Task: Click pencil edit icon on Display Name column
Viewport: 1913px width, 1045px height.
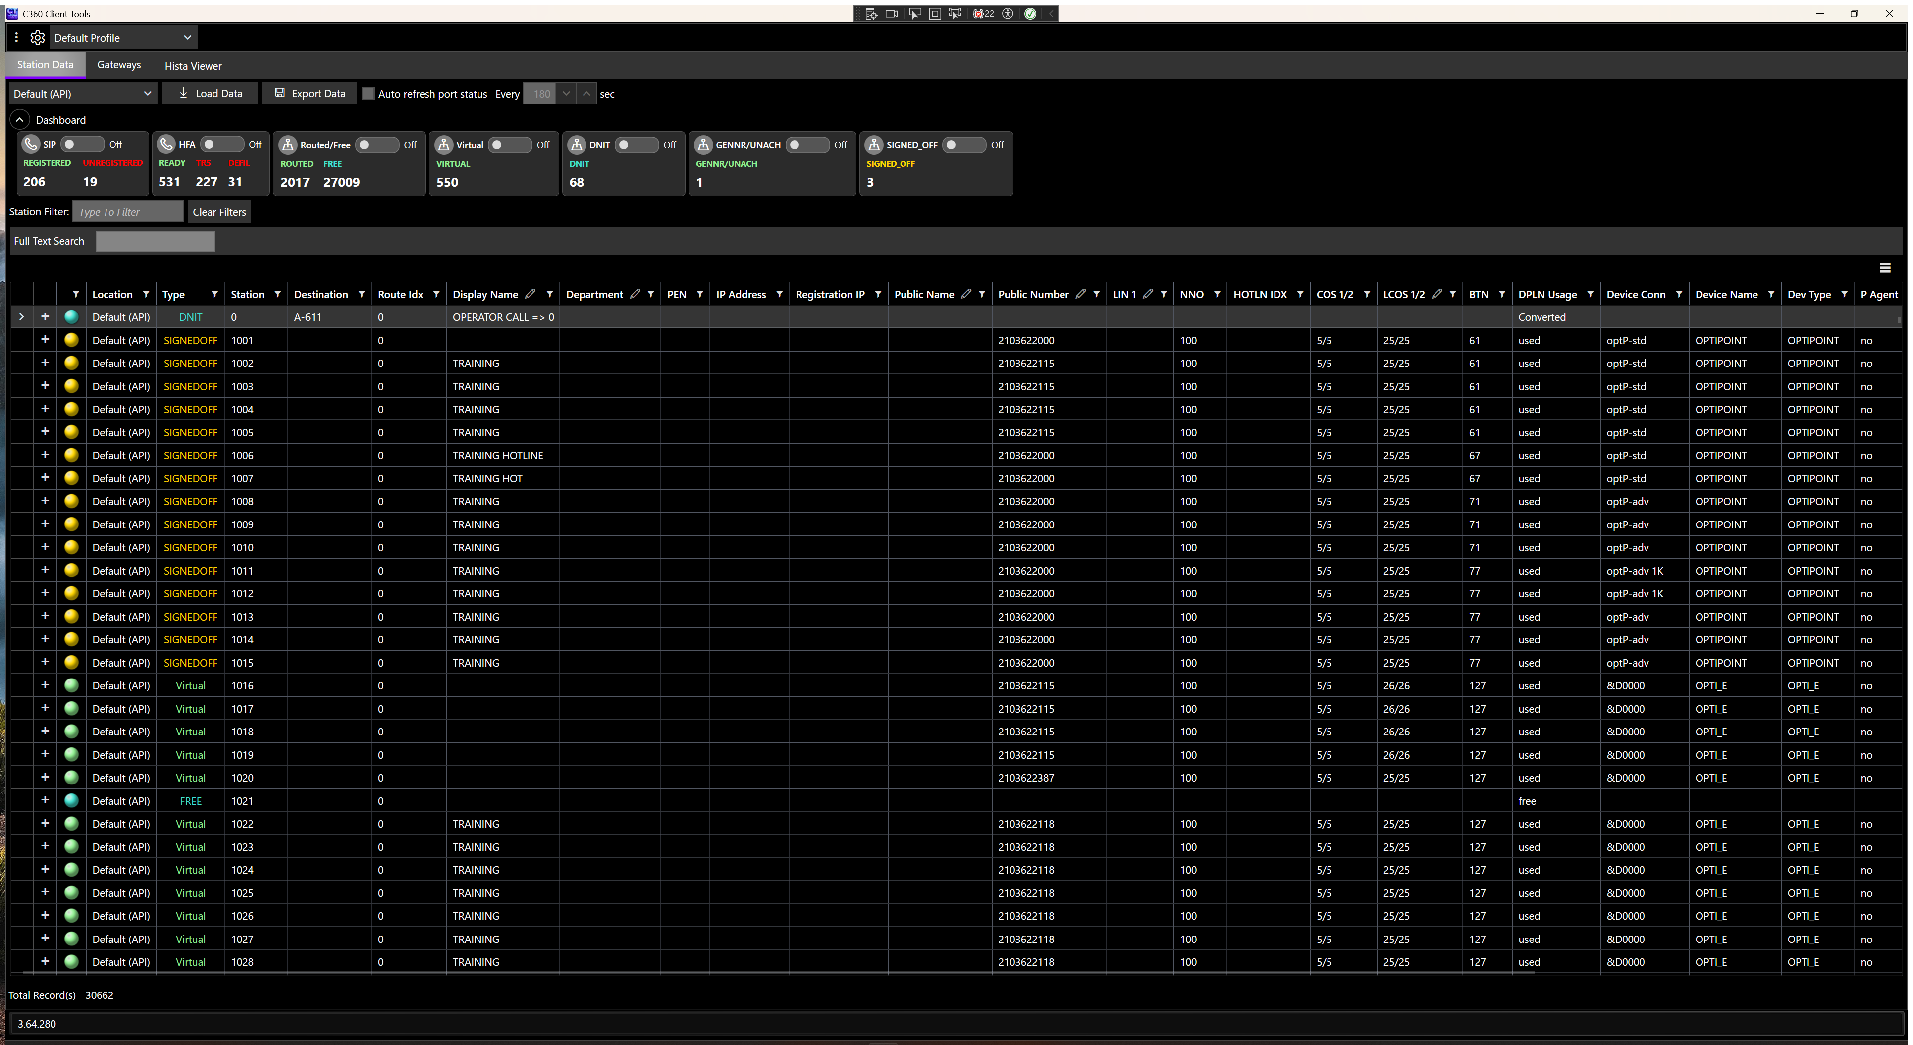Action: [530, 294]
